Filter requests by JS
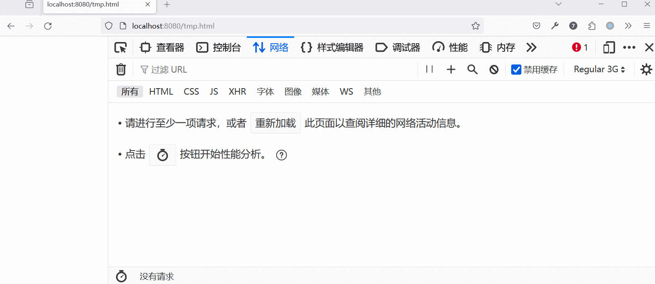The width and height of the screenshot is (655, 284). [x=214, y=92]
